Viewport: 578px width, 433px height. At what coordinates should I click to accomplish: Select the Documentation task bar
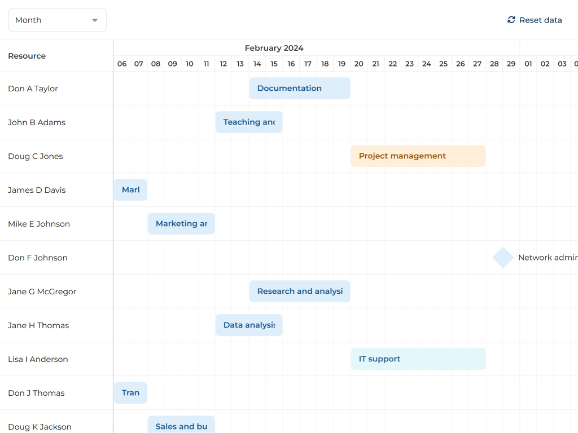coord(300,89)
